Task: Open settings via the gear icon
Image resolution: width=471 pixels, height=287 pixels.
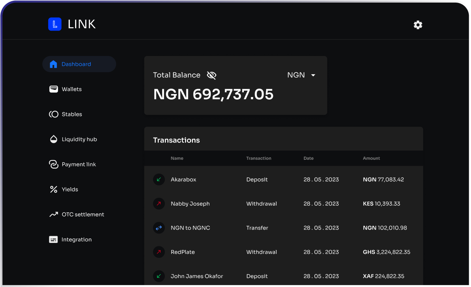Action: click(x=418, y=25)
